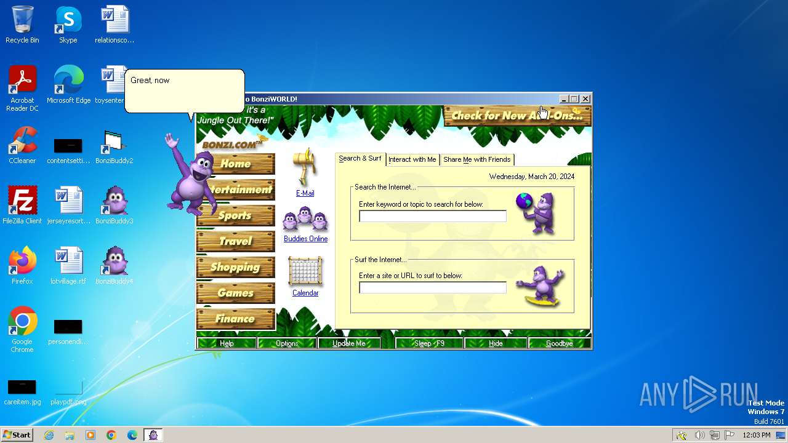The image size is (788, 443).
Task: Launch Skype from the desktop
Action: coord(68,25)
